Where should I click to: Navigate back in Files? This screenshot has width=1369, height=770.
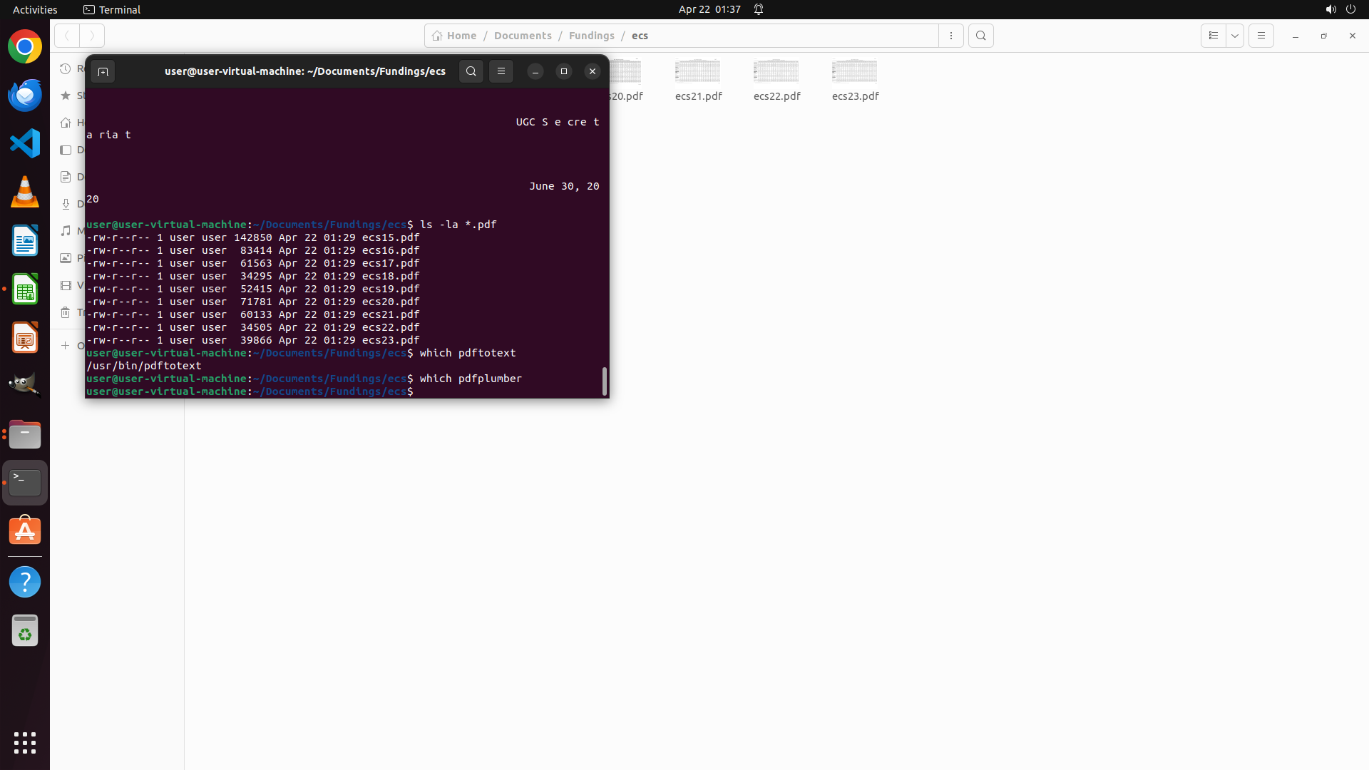tap(67, 36)
